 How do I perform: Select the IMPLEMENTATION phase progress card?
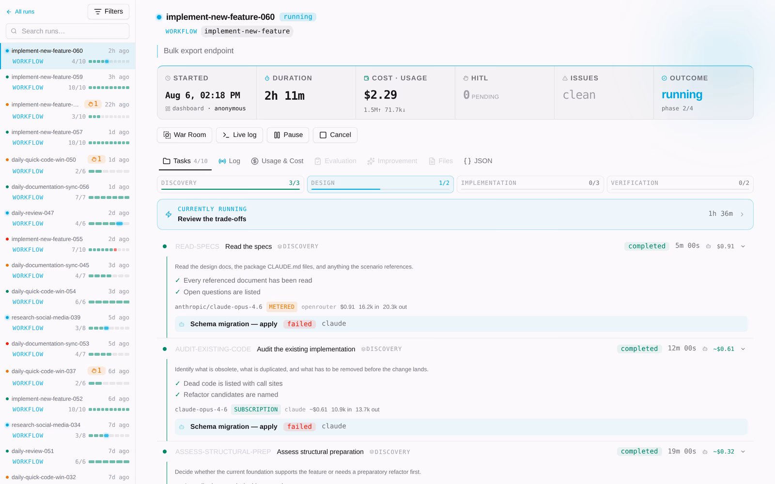point(530,184)
